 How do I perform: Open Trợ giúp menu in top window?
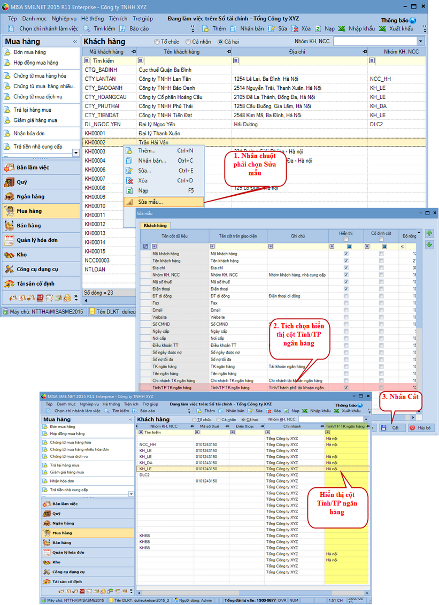click(x=143, y=19)
